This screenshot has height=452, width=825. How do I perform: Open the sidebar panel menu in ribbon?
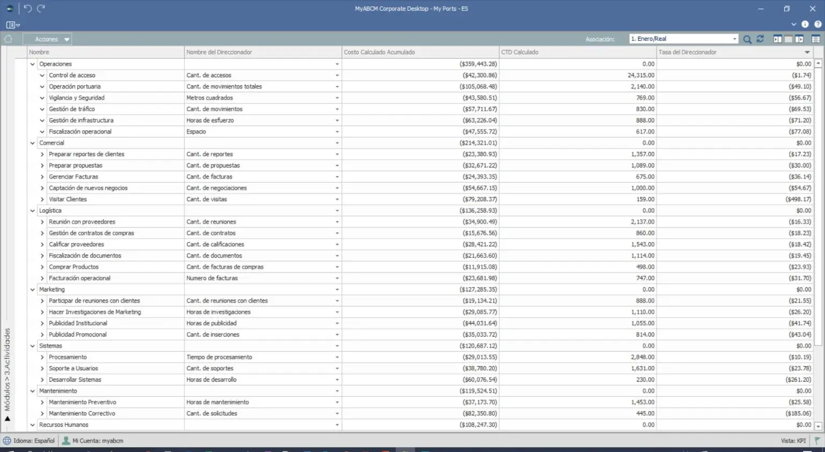(x=13, y=25)
